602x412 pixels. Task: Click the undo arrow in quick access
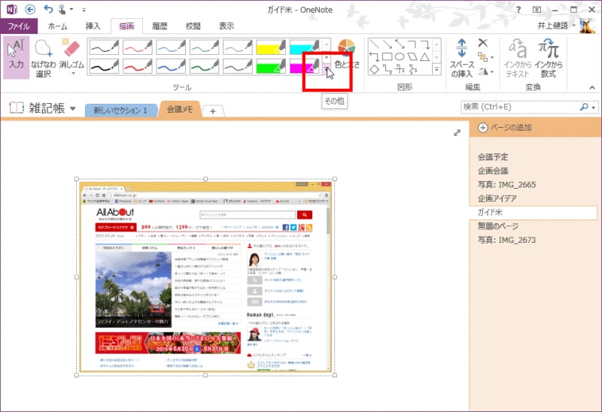click(x=49, y=9)
